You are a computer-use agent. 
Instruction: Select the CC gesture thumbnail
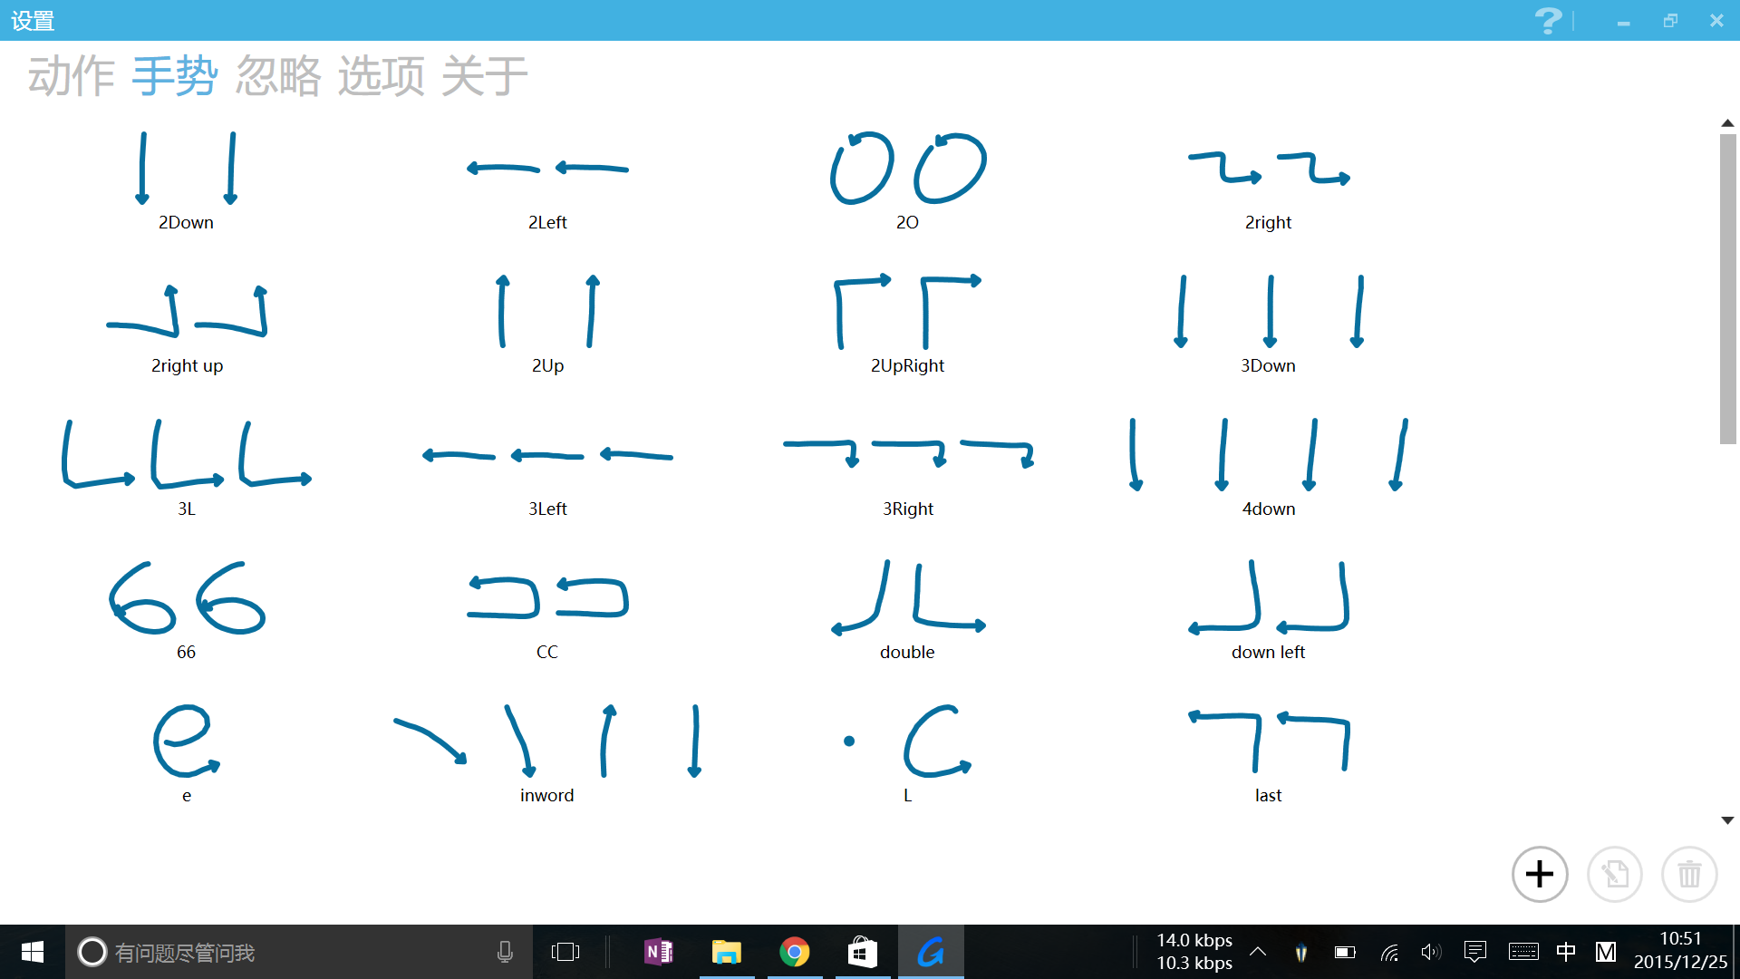tap(547, 598)
